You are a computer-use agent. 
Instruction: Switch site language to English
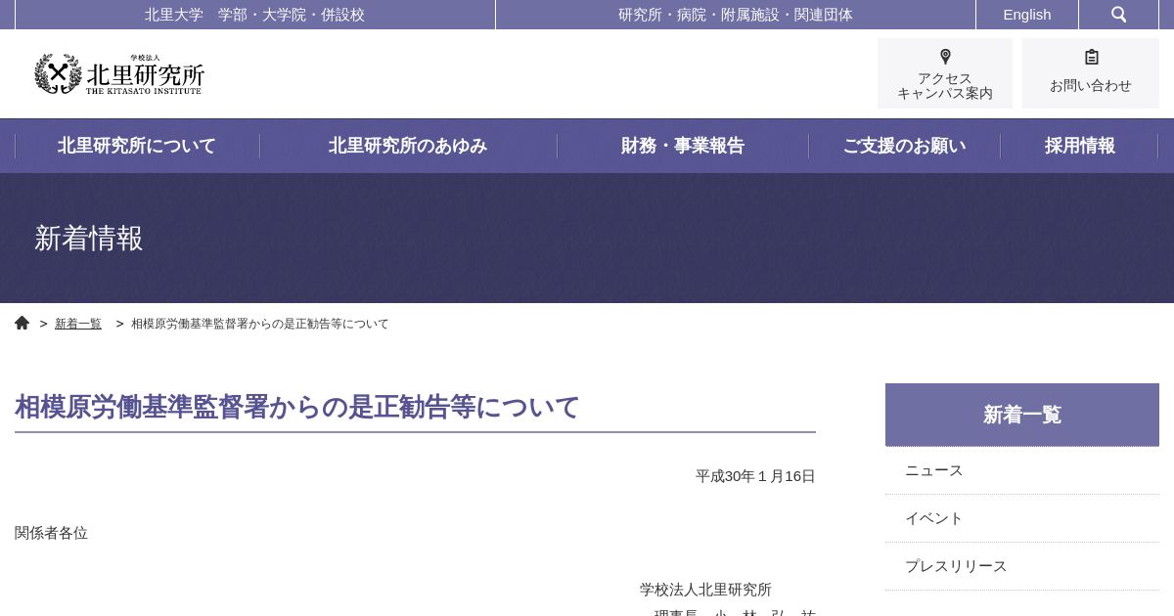tap(1027, 15)
